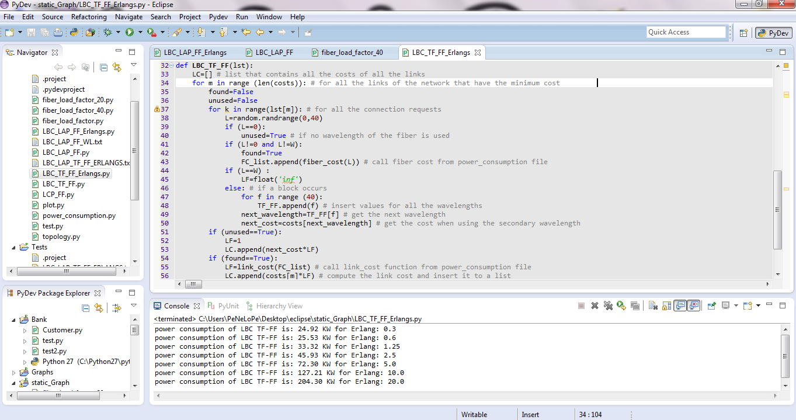Viewport: 796px width, 420px height.
Task: Open the Navigate menu
Action: click(x=128, y=17)
